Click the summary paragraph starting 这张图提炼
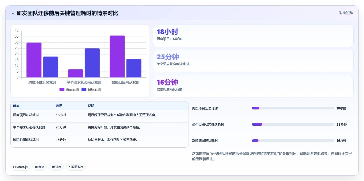The image size is (364, 181). pos(272,156)
